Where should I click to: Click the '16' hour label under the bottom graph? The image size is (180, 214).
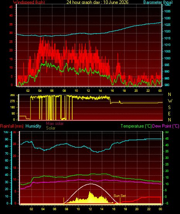114,209
